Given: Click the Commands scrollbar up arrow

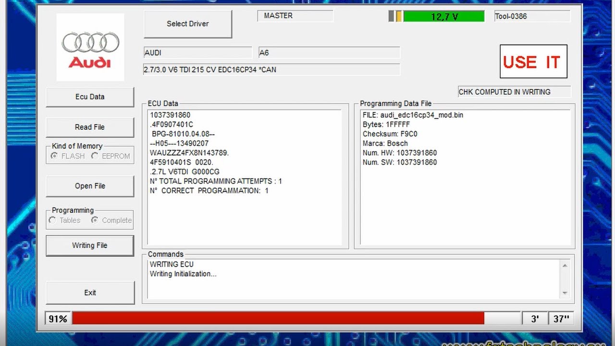Looking at the screenshot, I should (565, 265).
